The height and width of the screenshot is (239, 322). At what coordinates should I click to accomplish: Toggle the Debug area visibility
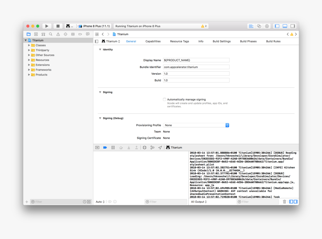[285, 26]
